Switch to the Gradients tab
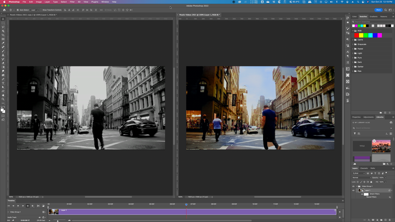The width and height of the screenshot is (395, 222). coord(373,17)
